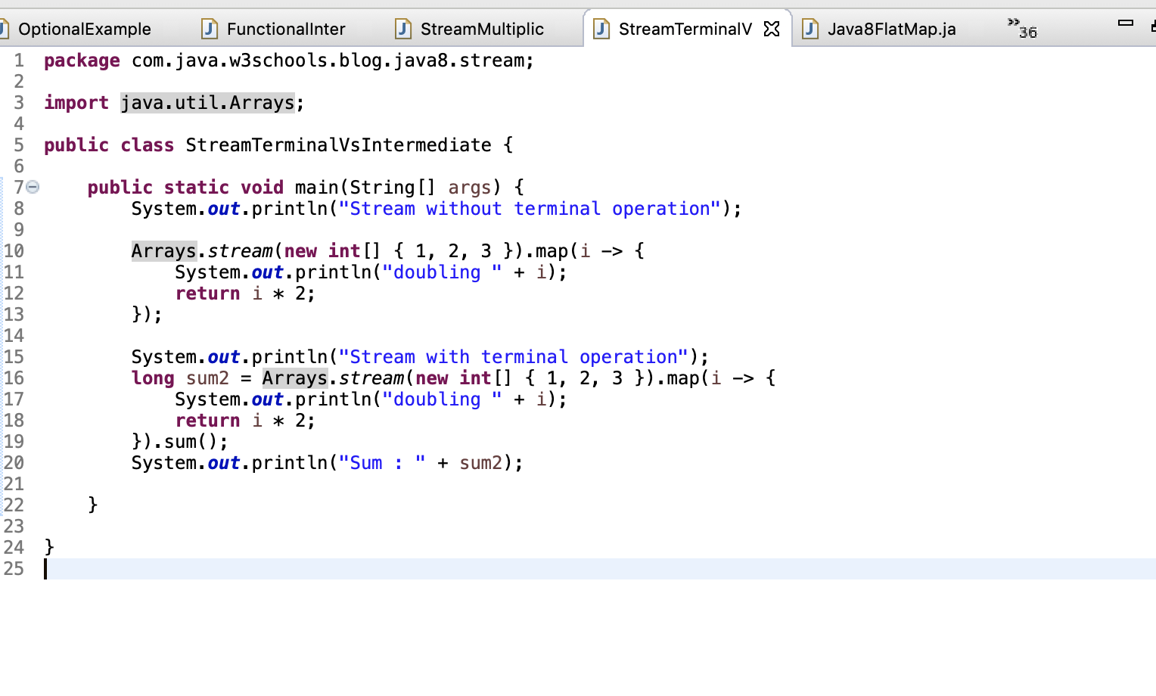Click the Java file icon on StreamTerminalV tab
1156x696 pixels.
point(601,28)
